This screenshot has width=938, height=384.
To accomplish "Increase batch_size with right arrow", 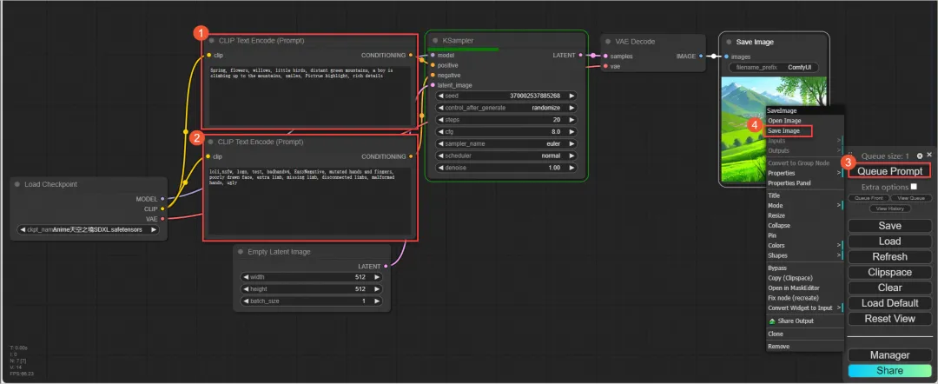I will [376, 301].
